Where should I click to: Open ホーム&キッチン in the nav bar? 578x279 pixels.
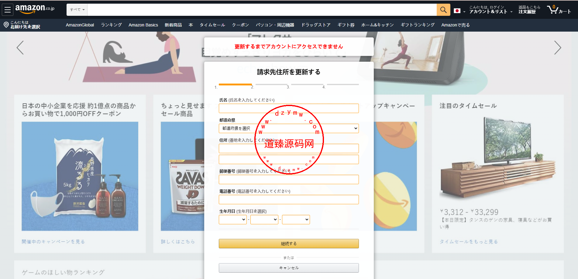377,25
